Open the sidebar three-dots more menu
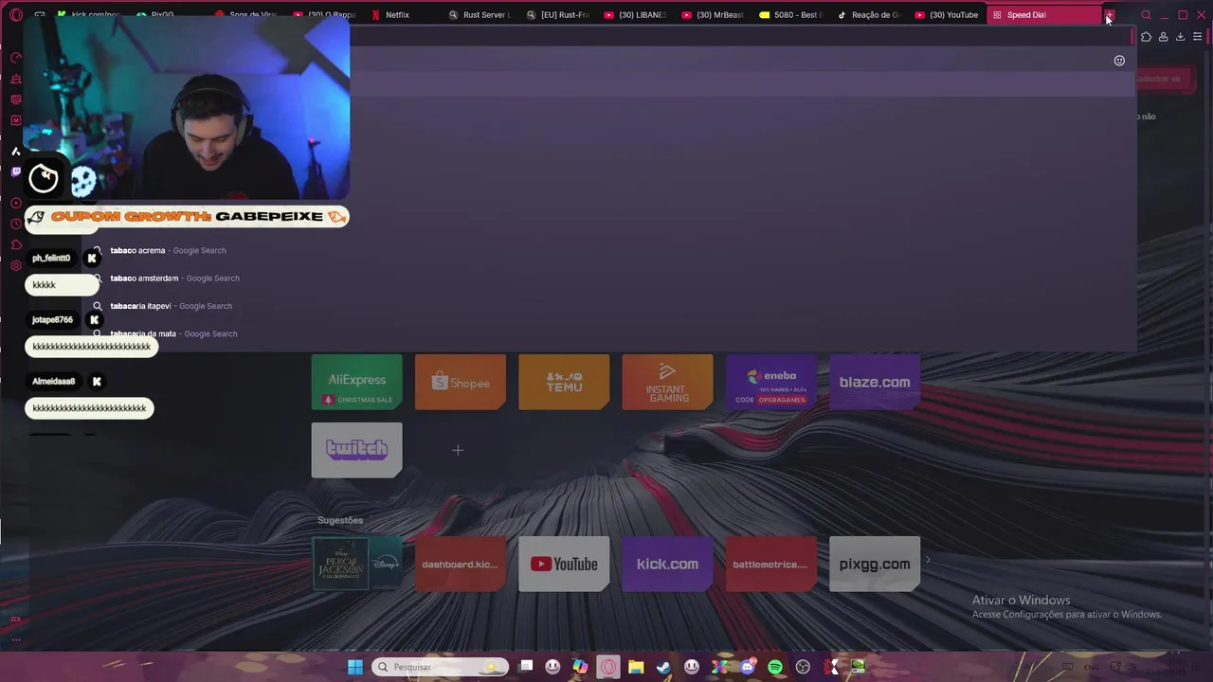 [x=15, y=639]
